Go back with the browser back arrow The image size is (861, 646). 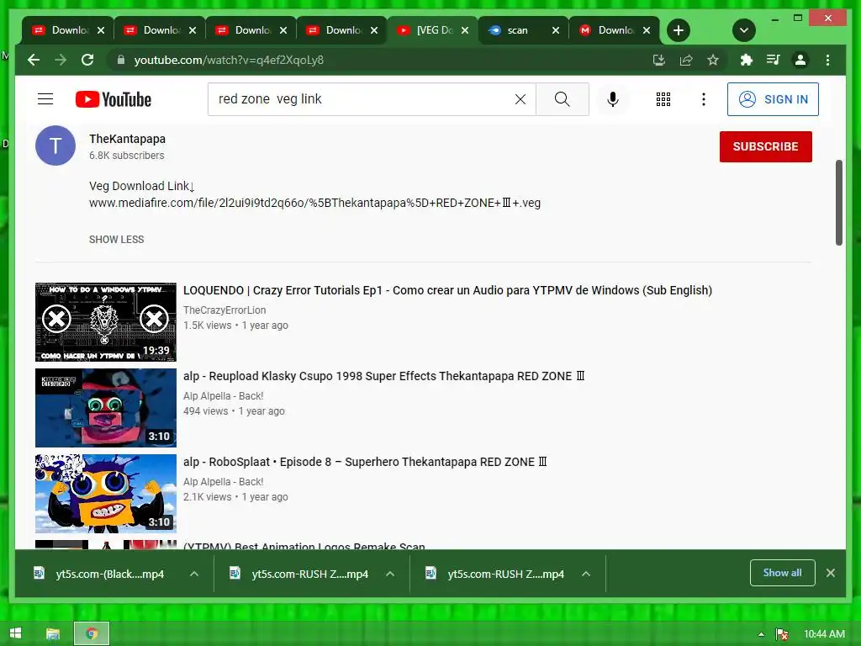pyautogui.click(x=34, y=60)
